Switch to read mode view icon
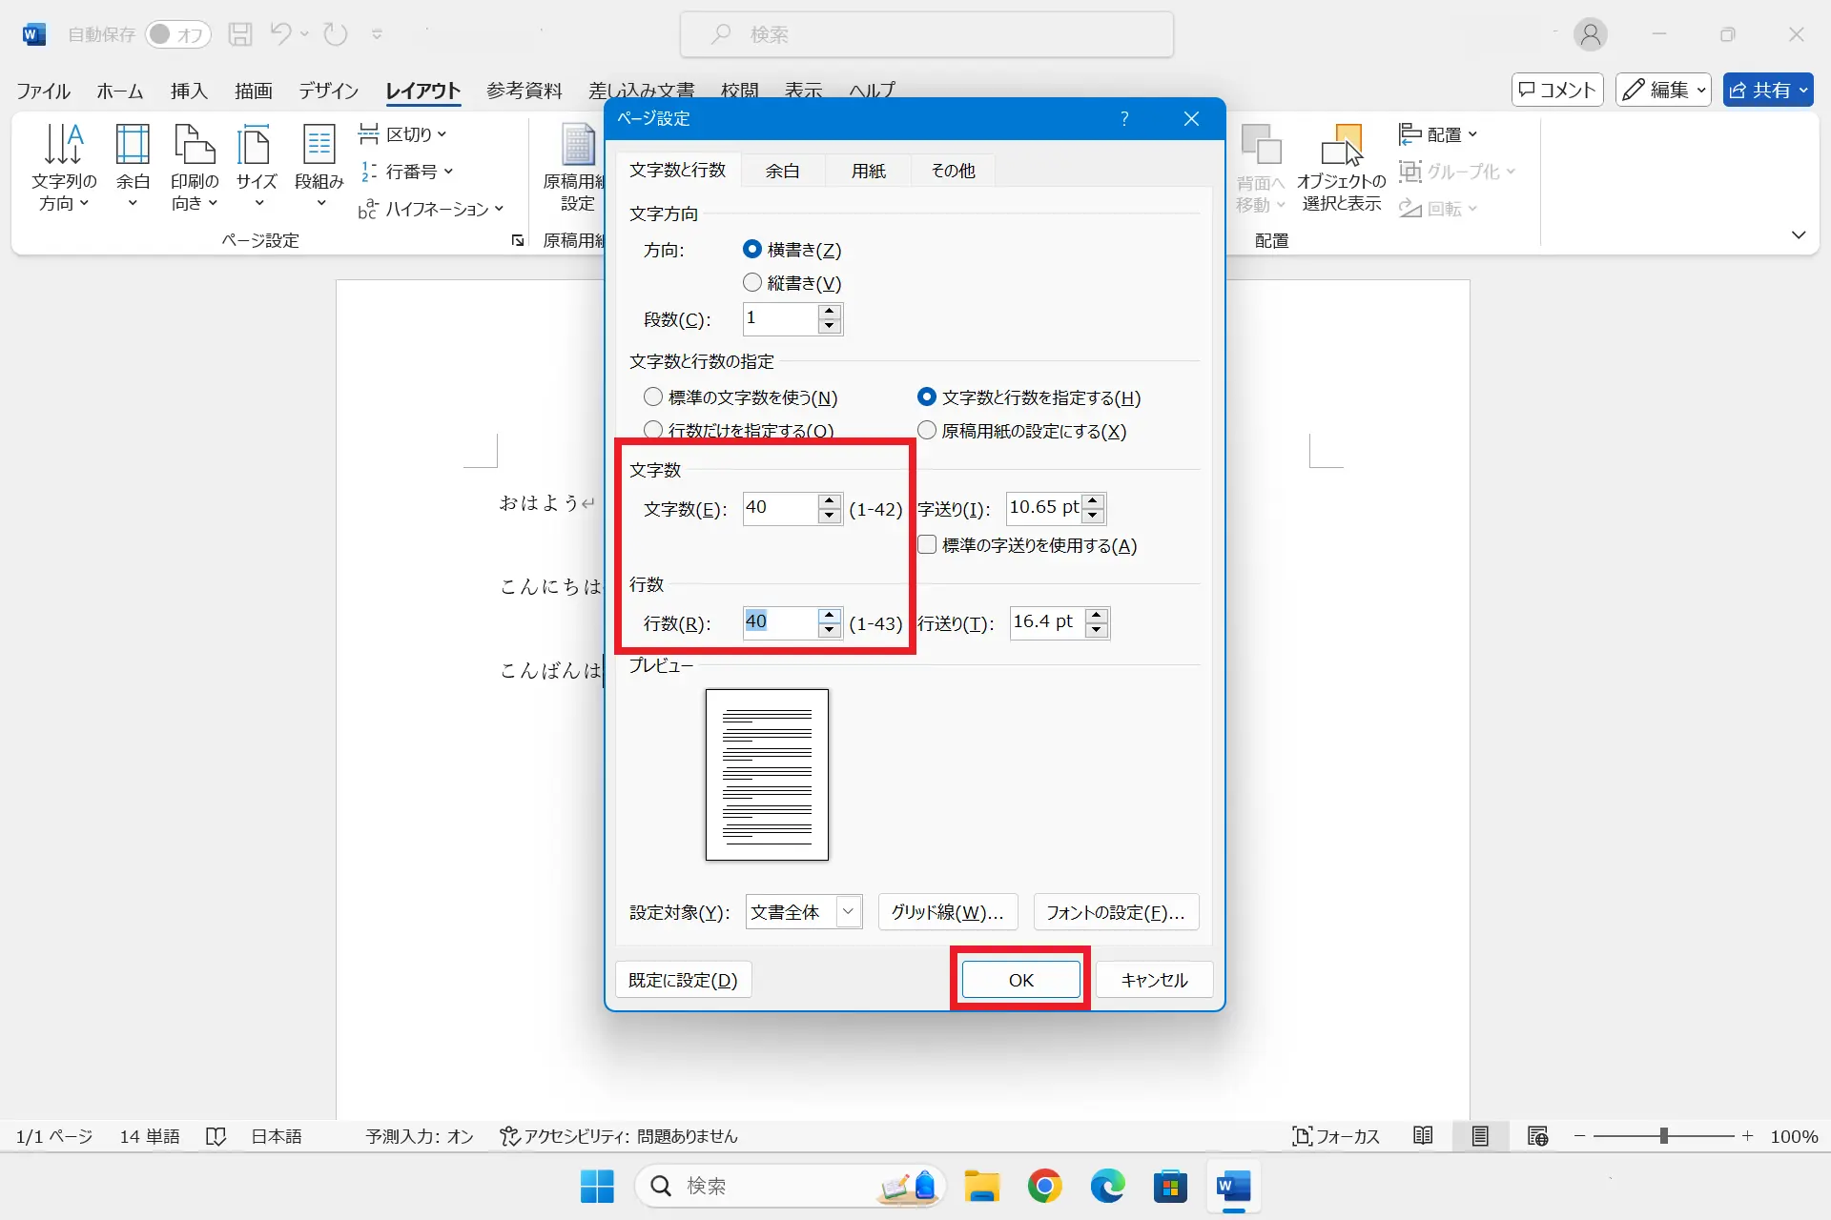The height and width of the screenshot is (1220, 1831). pyautogui.click(x=1423, y=1136)
